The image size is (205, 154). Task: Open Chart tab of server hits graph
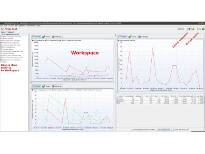coord(123,37)
